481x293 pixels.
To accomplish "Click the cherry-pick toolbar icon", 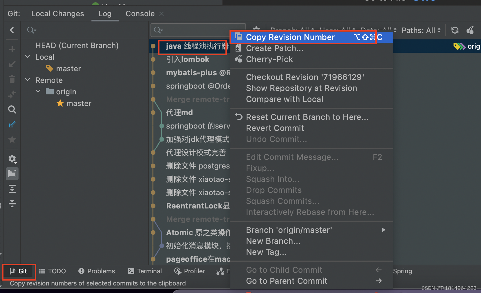I will 470,30.
